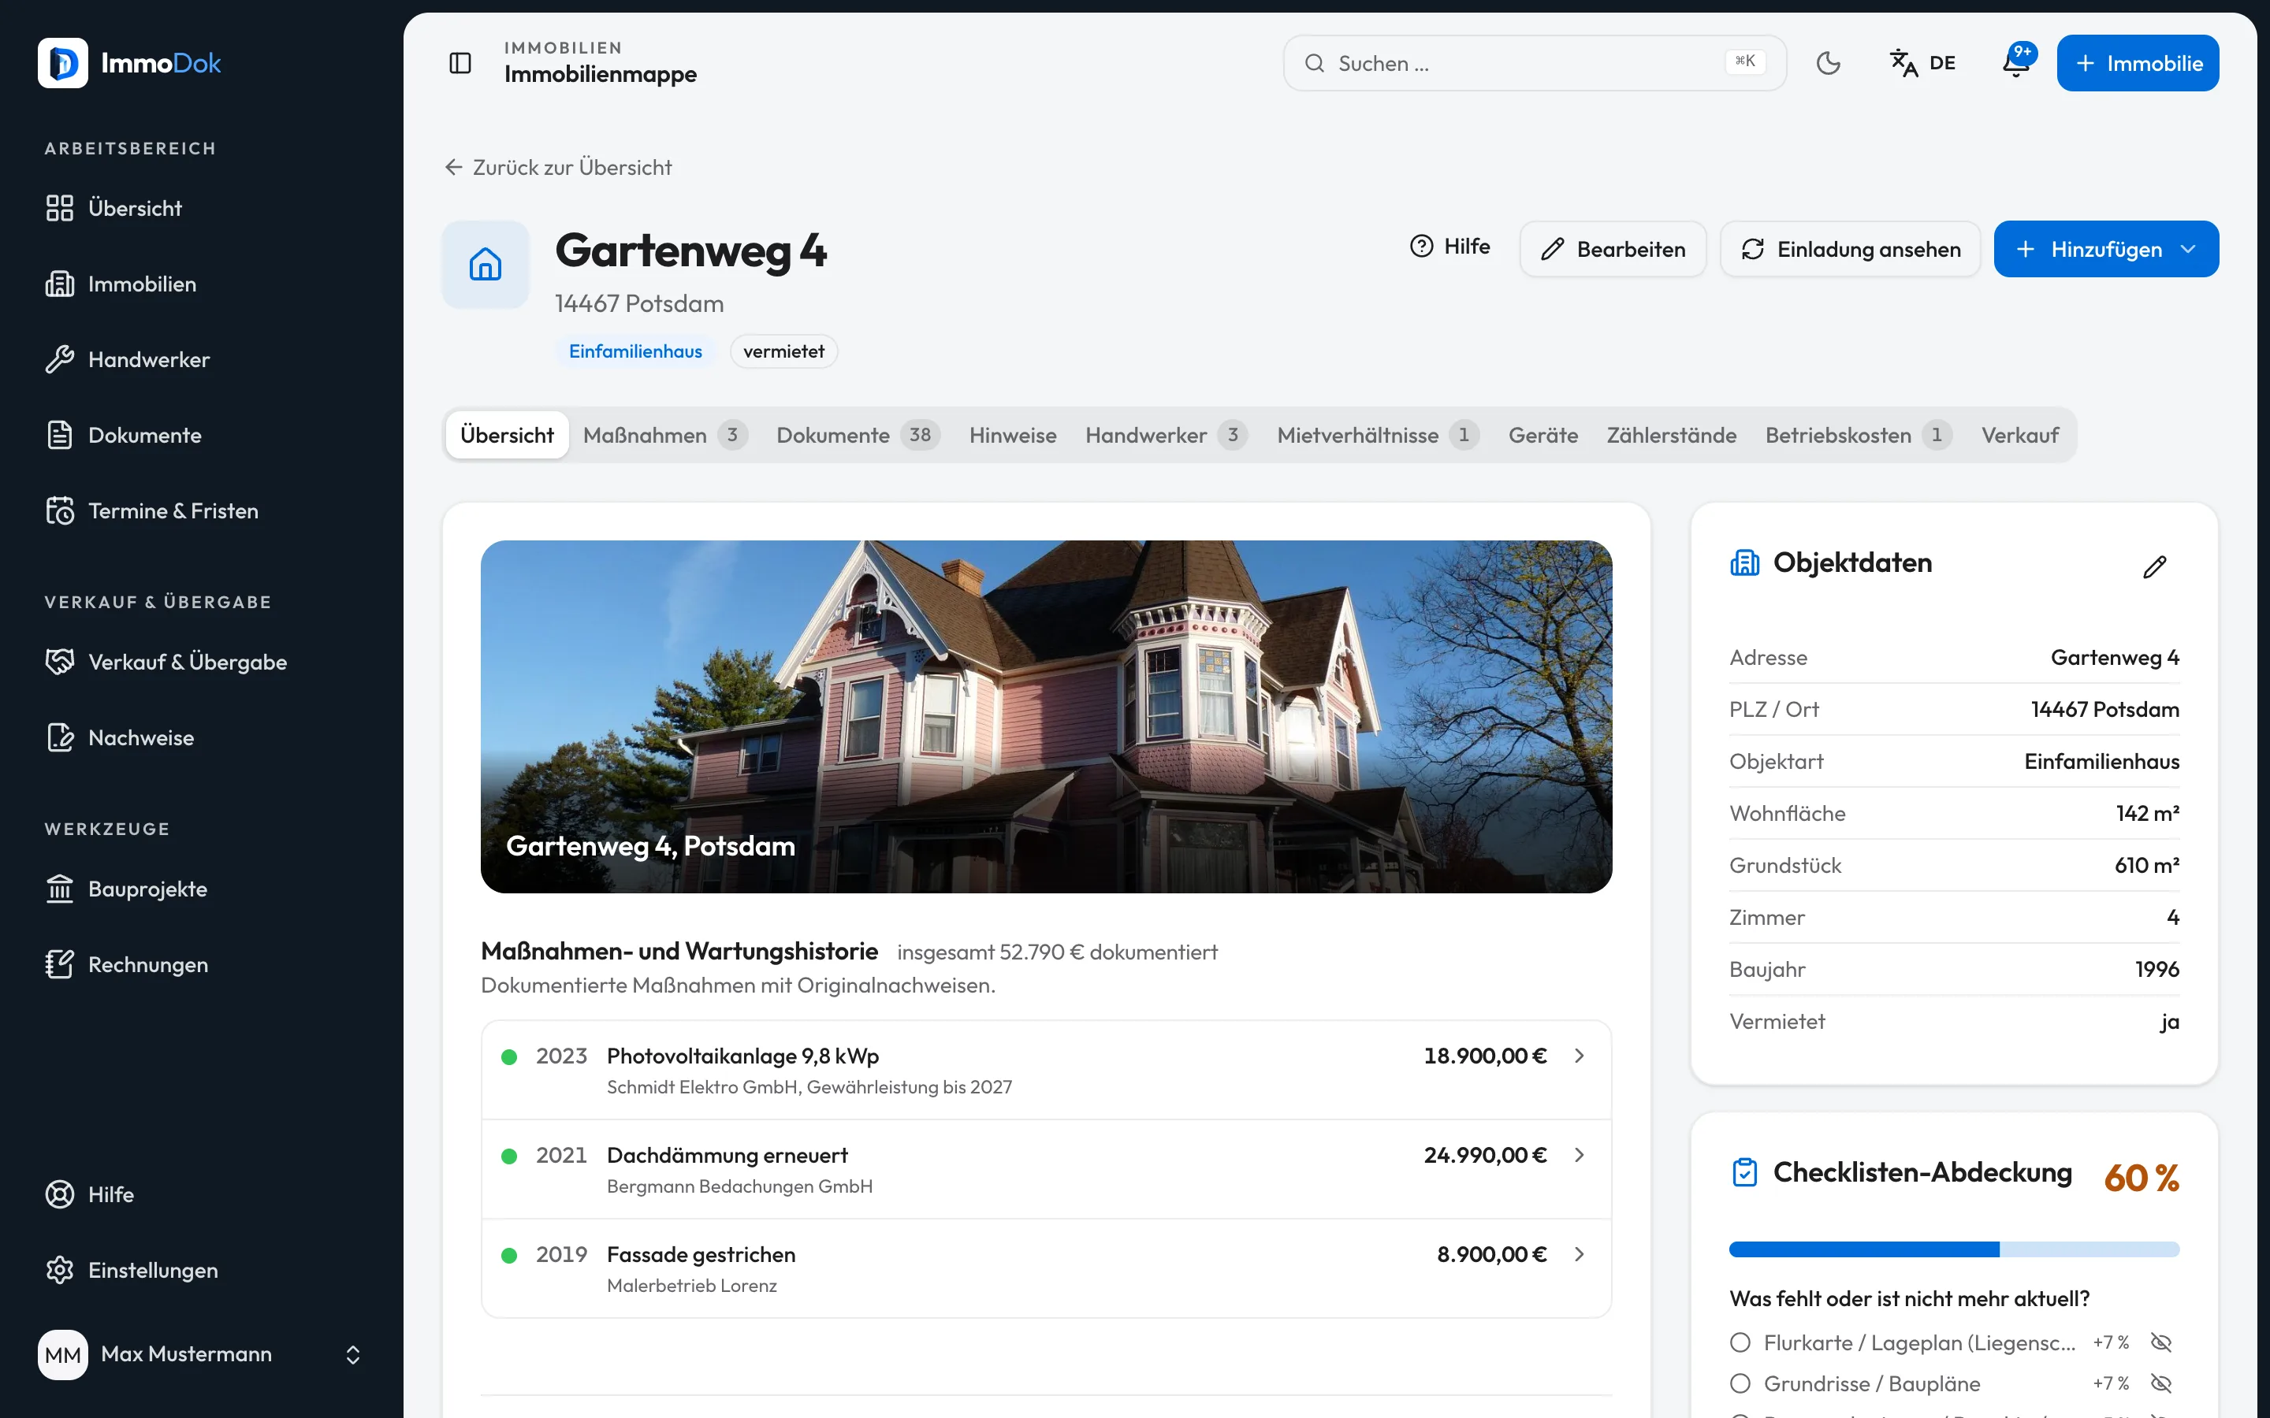The image size is (2270, 1418).
Task: Open Termine & Fristen in the sidebar
Action: (x=202, y=511)
